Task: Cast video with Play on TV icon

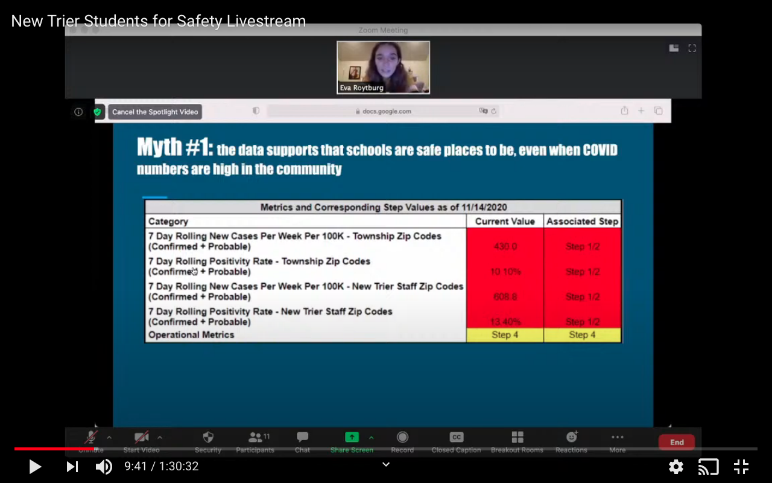Action: tap(709, 466)
